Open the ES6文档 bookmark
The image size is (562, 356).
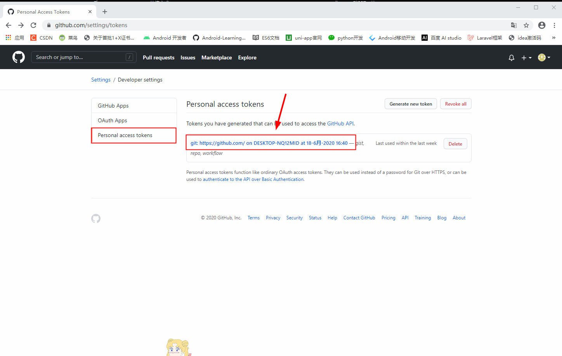266,38
